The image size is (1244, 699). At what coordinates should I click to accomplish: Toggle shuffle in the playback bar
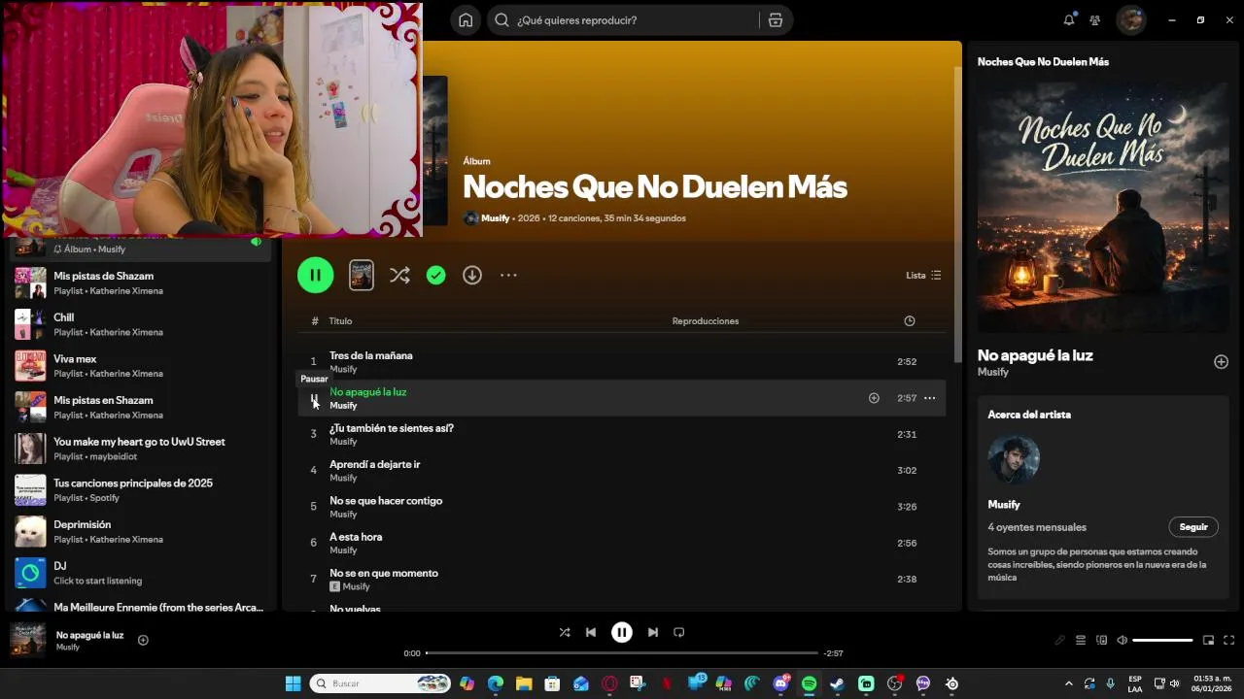point(565,632)
